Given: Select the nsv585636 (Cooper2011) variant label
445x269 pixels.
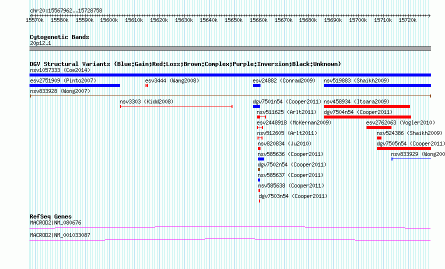Looking at the screenshot, I should click(x=290, y=154).
